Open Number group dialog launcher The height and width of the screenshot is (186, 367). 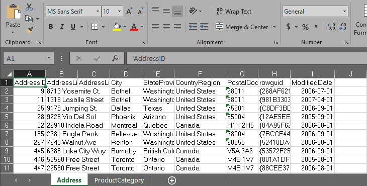[346, 42]
